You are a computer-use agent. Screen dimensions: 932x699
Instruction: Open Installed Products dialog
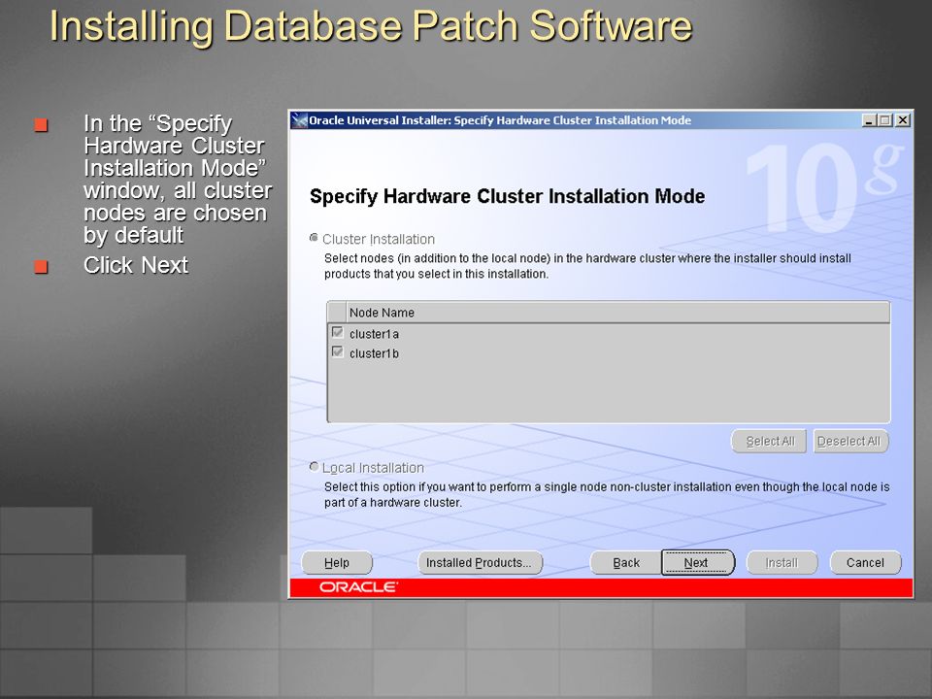click(479, 562)
